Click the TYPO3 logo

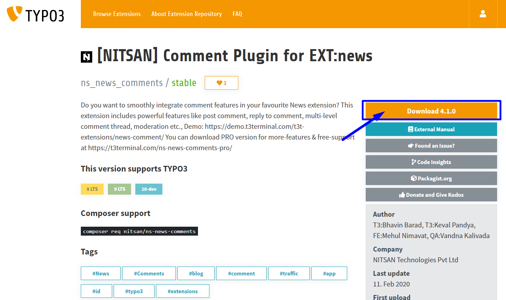click(x=36, y=14)
